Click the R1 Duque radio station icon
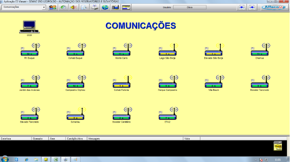Image resolution: width=290 pixels, height=162 pixels. (x=30, y=51)
